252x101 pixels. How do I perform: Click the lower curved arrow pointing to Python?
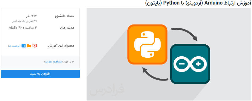(x=155, y=74)
